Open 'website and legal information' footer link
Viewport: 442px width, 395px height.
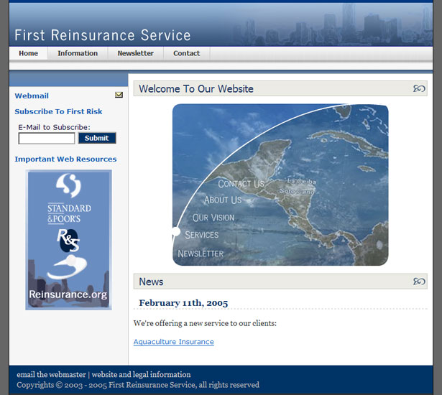141,374
